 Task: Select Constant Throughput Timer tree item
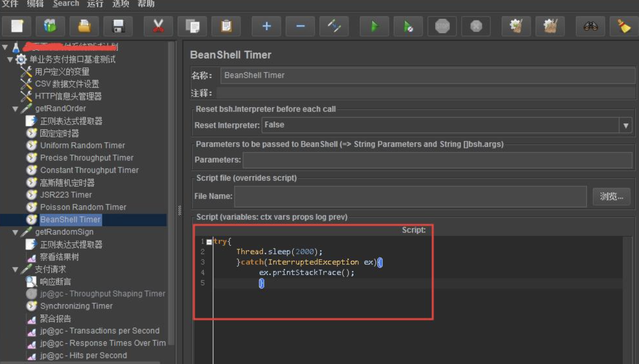(x=89, y=170)
